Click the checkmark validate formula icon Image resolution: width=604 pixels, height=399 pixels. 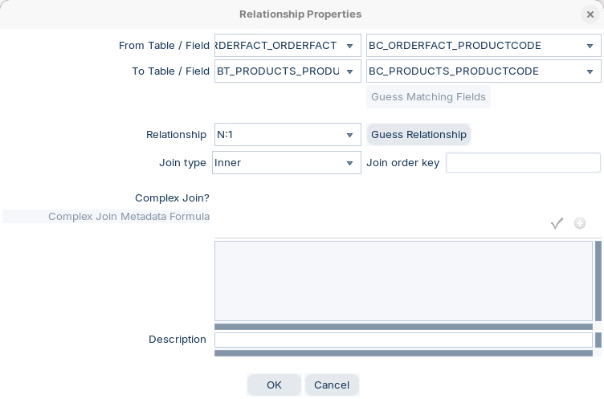[557, 223]
